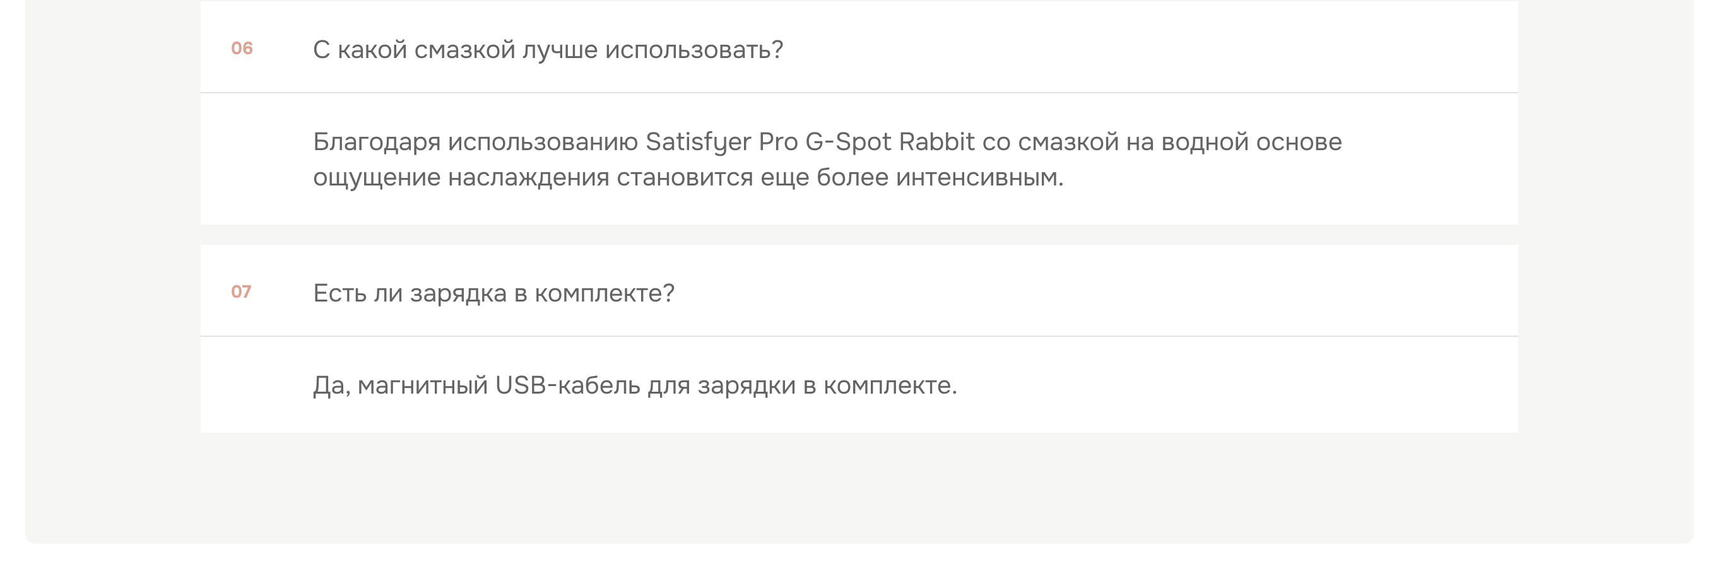Click the word "Благодаря" starting the answer

click(x=377, y=143)
